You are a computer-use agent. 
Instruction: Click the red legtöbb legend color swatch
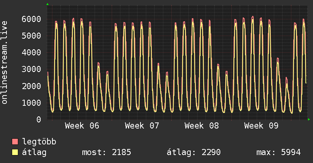15,142
